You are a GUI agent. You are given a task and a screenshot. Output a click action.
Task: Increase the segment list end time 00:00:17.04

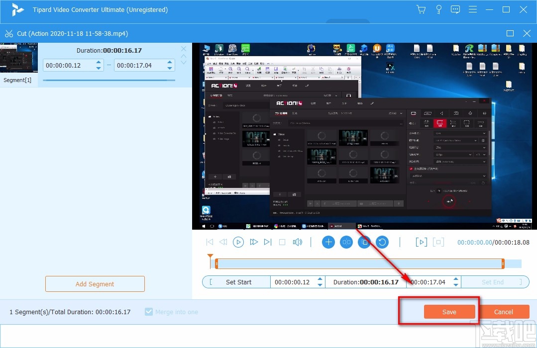(170, 62)
